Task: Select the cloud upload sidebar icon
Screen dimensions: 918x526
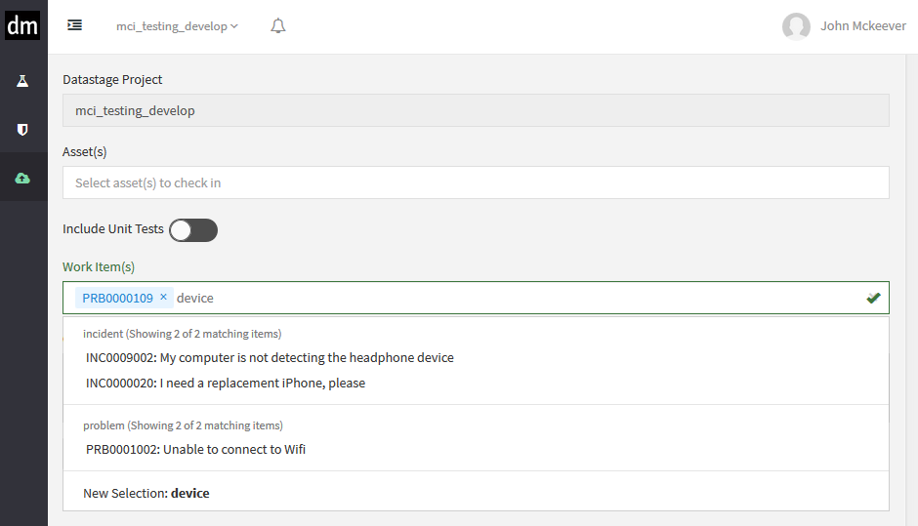Action: click(22, 178)
